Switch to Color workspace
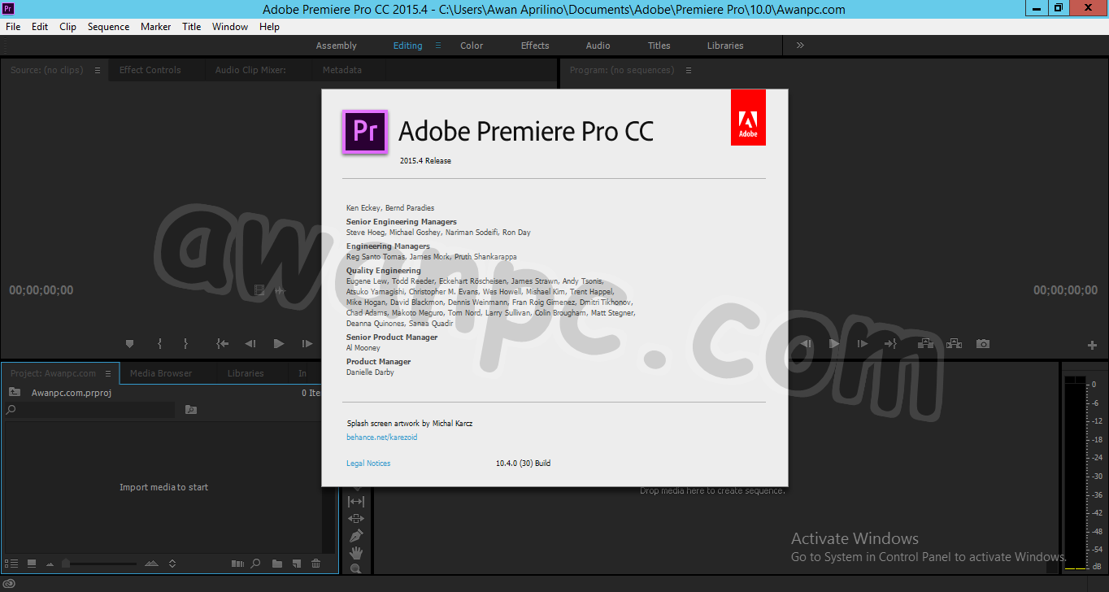 pos(472,46)
